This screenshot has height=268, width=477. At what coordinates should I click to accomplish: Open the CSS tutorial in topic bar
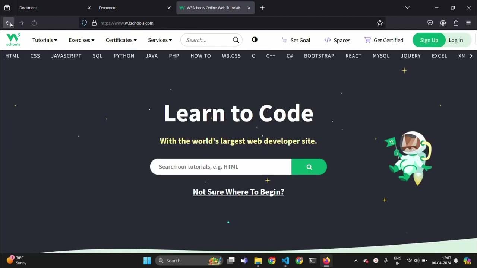coord(35,56)
